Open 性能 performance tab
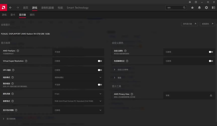Screen dimensions: 217x126 (x=60, y=8)
